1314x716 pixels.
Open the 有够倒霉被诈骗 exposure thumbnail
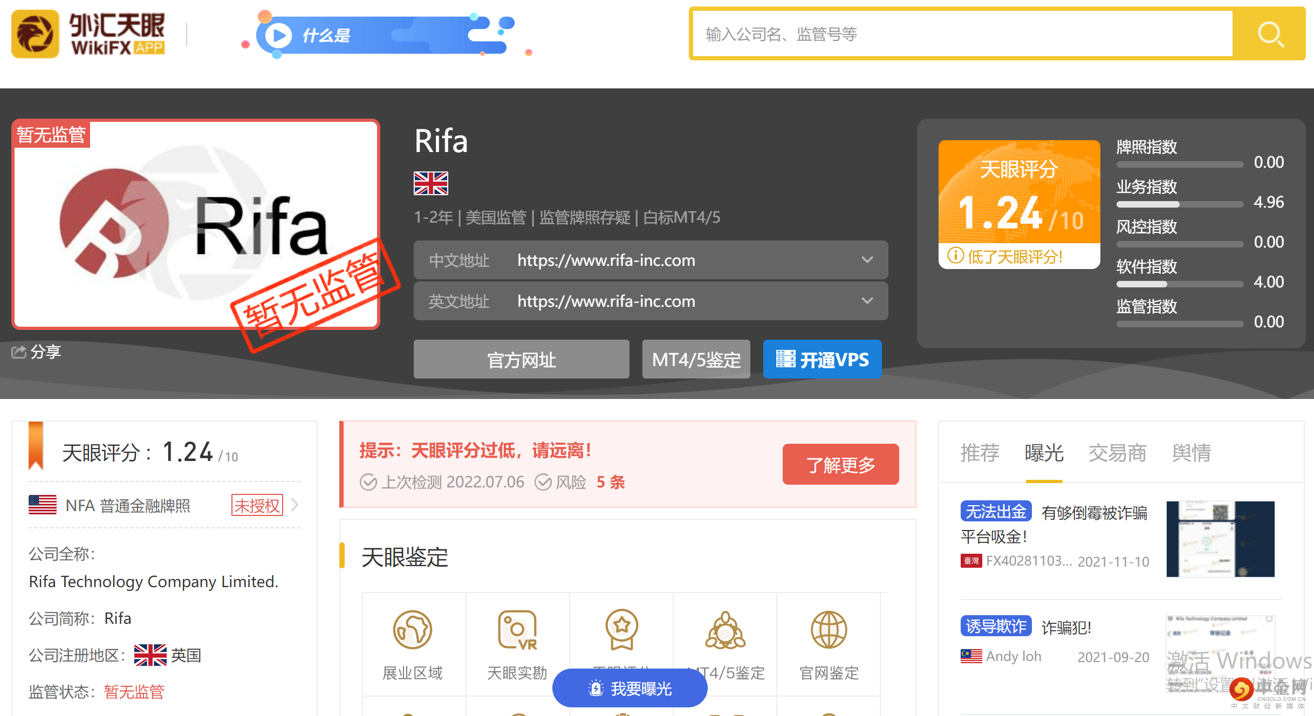click(x=1221, y=539)
